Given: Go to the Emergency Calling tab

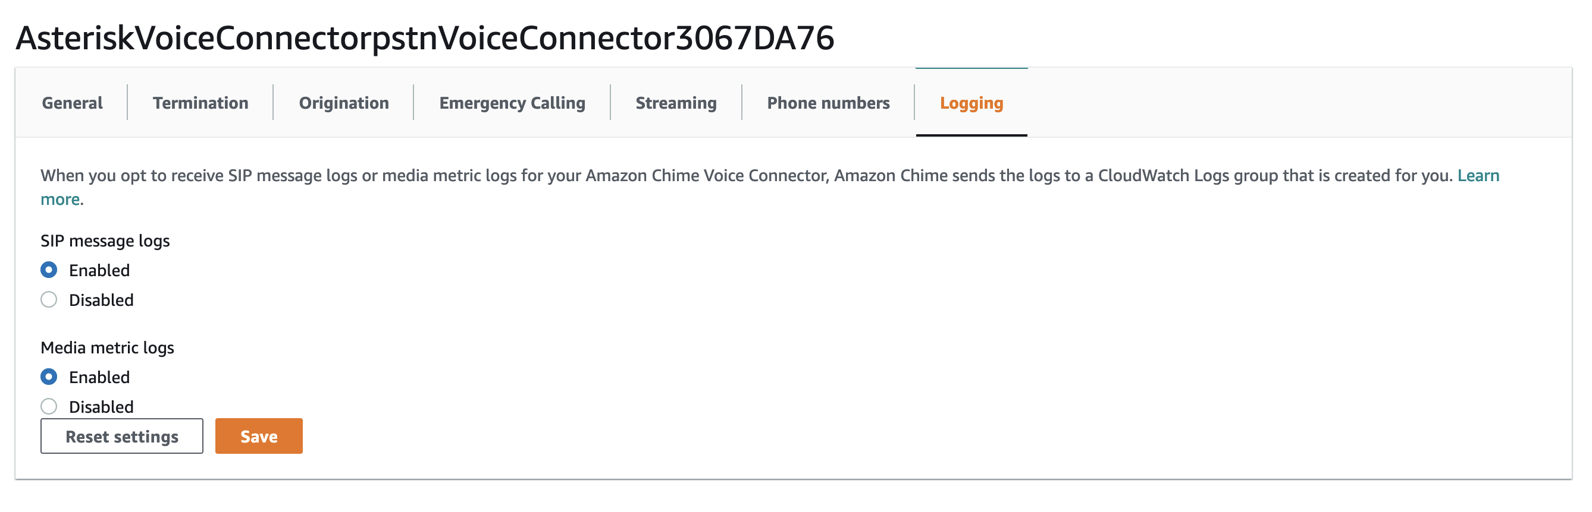Looking at the screenshot, I should pyautogui.click(x=512, y=103).
